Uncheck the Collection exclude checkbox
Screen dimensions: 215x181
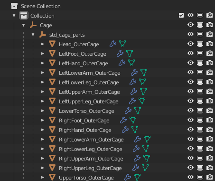point(181,15)
